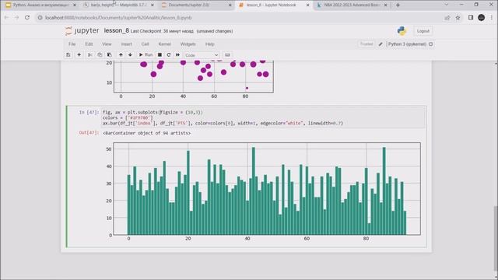This screenshot has width=498, height=280.
Task: Open the tab search chevron
Action: pyautogui.click(x=446, y=5)
